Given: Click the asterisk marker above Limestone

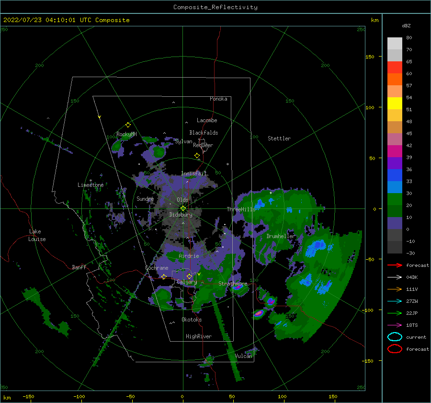Looking at the screenshot, I should (91, 181).
